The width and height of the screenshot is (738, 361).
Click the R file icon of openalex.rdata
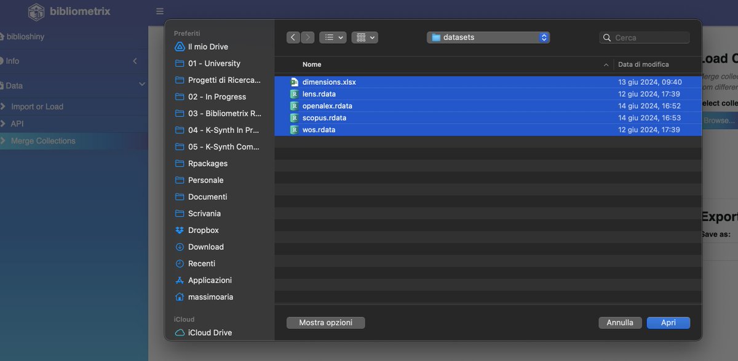tap(294, 106)
